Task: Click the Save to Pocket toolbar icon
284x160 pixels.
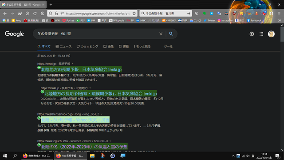Action: click(197, 13)
